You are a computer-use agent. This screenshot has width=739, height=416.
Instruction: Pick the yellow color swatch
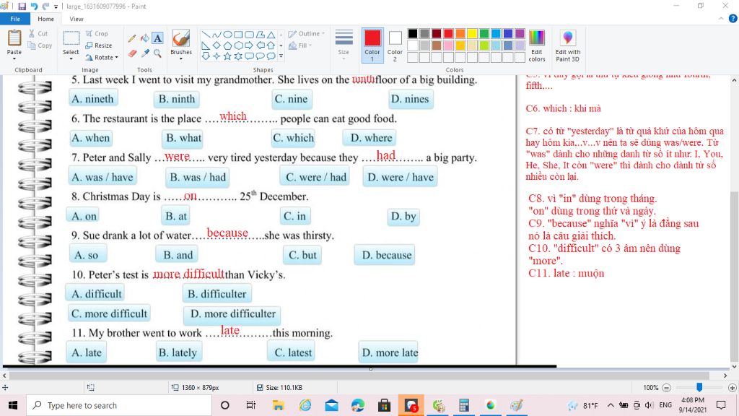tap(472, 33)
